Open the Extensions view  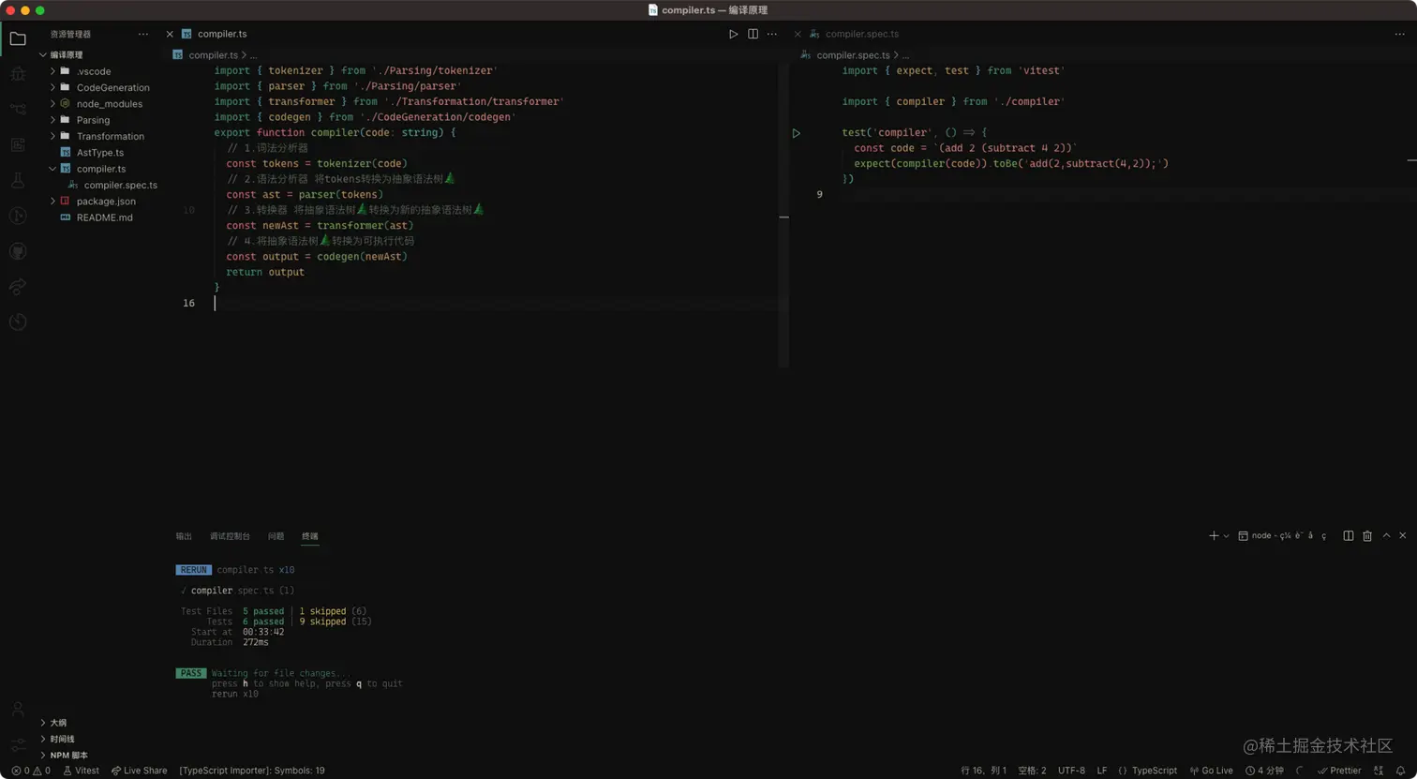[x=18, y=144]
